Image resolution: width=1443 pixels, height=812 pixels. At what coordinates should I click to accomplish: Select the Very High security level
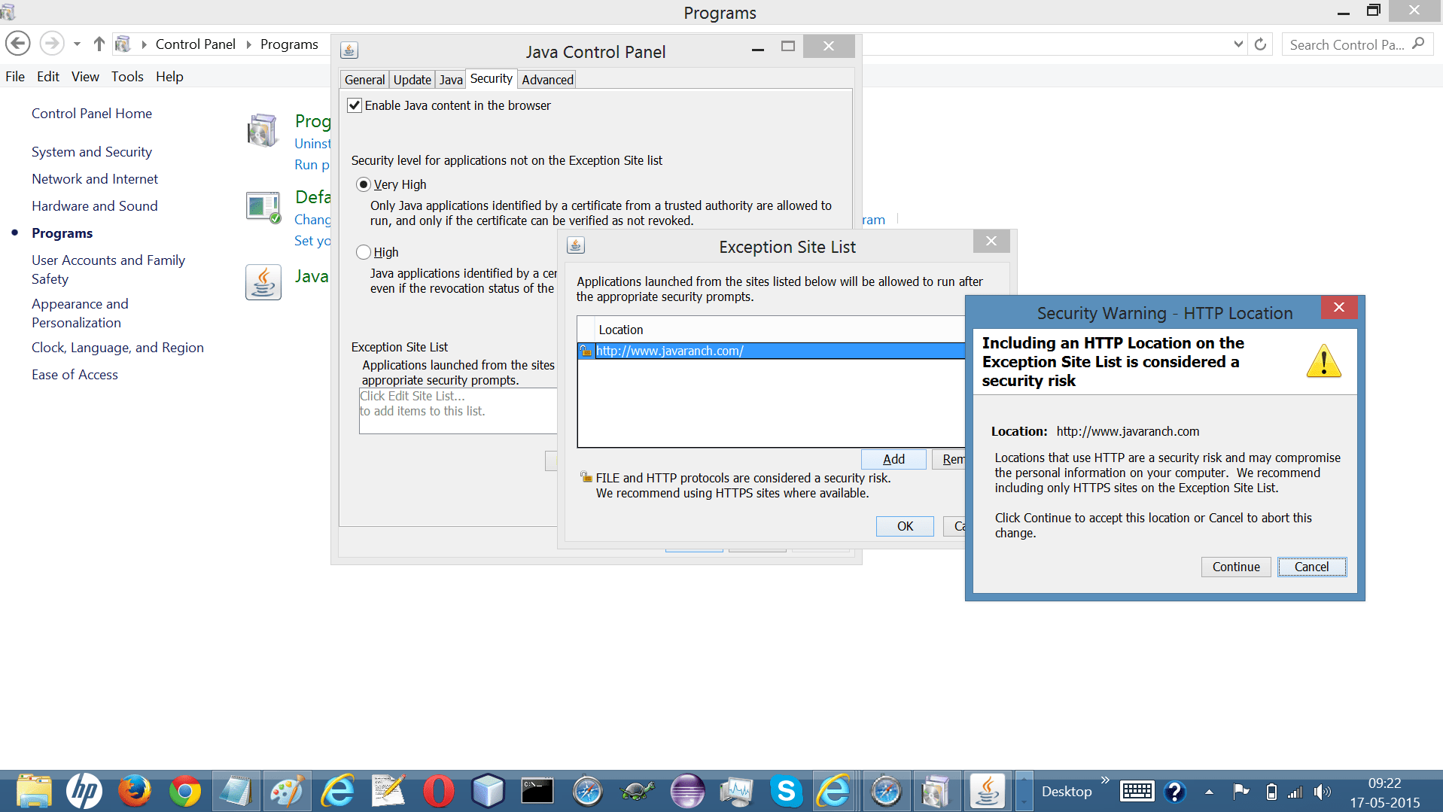(x=364, y=184)
